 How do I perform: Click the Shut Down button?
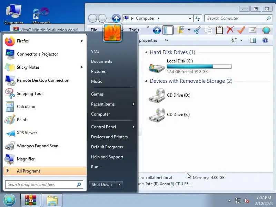pos(102,185)
